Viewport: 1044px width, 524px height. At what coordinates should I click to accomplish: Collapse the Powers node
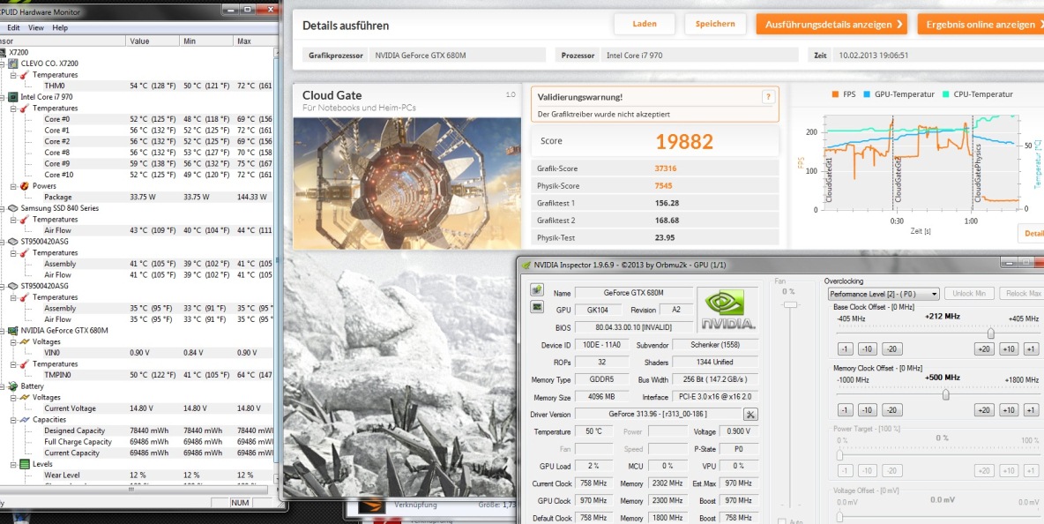13,186
